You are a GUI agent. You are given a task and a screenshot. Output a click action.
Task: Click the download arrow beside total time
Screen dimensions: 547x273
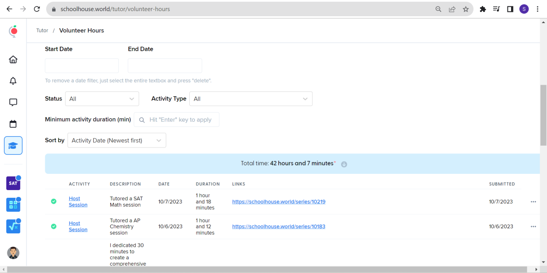tap(344, 164)
